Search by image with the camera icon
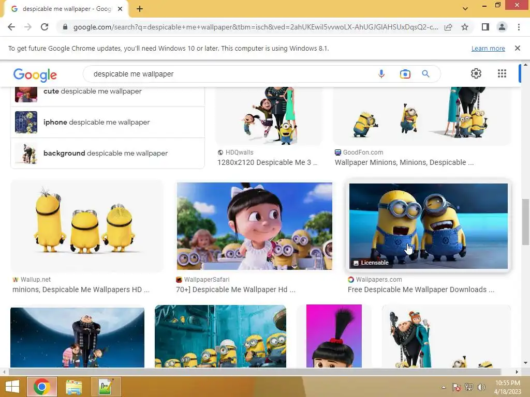 click(405, 74)
